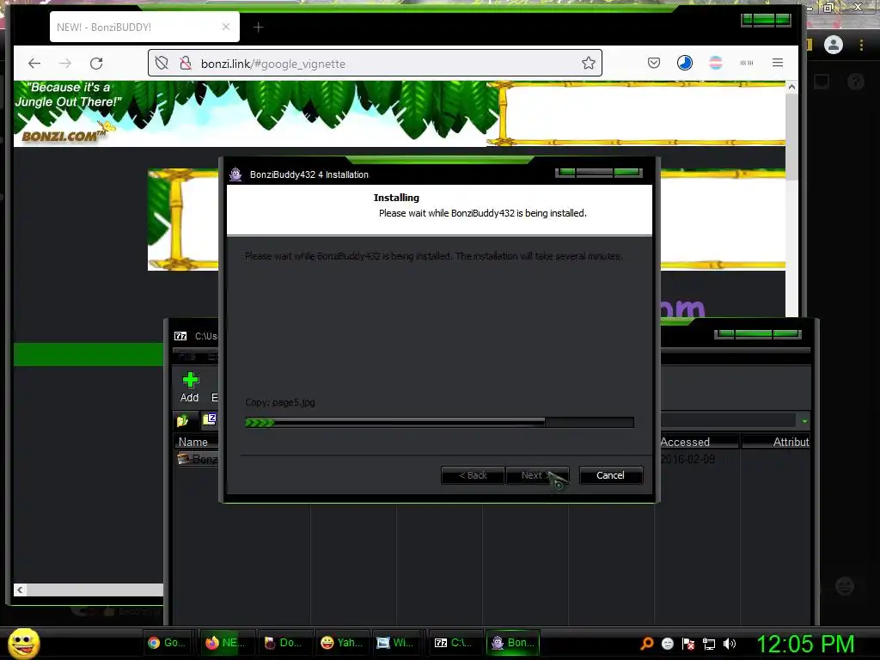Open 7-Zip path dropdown arrow
This screenshot has height=660, width=880.
[804, 421]
